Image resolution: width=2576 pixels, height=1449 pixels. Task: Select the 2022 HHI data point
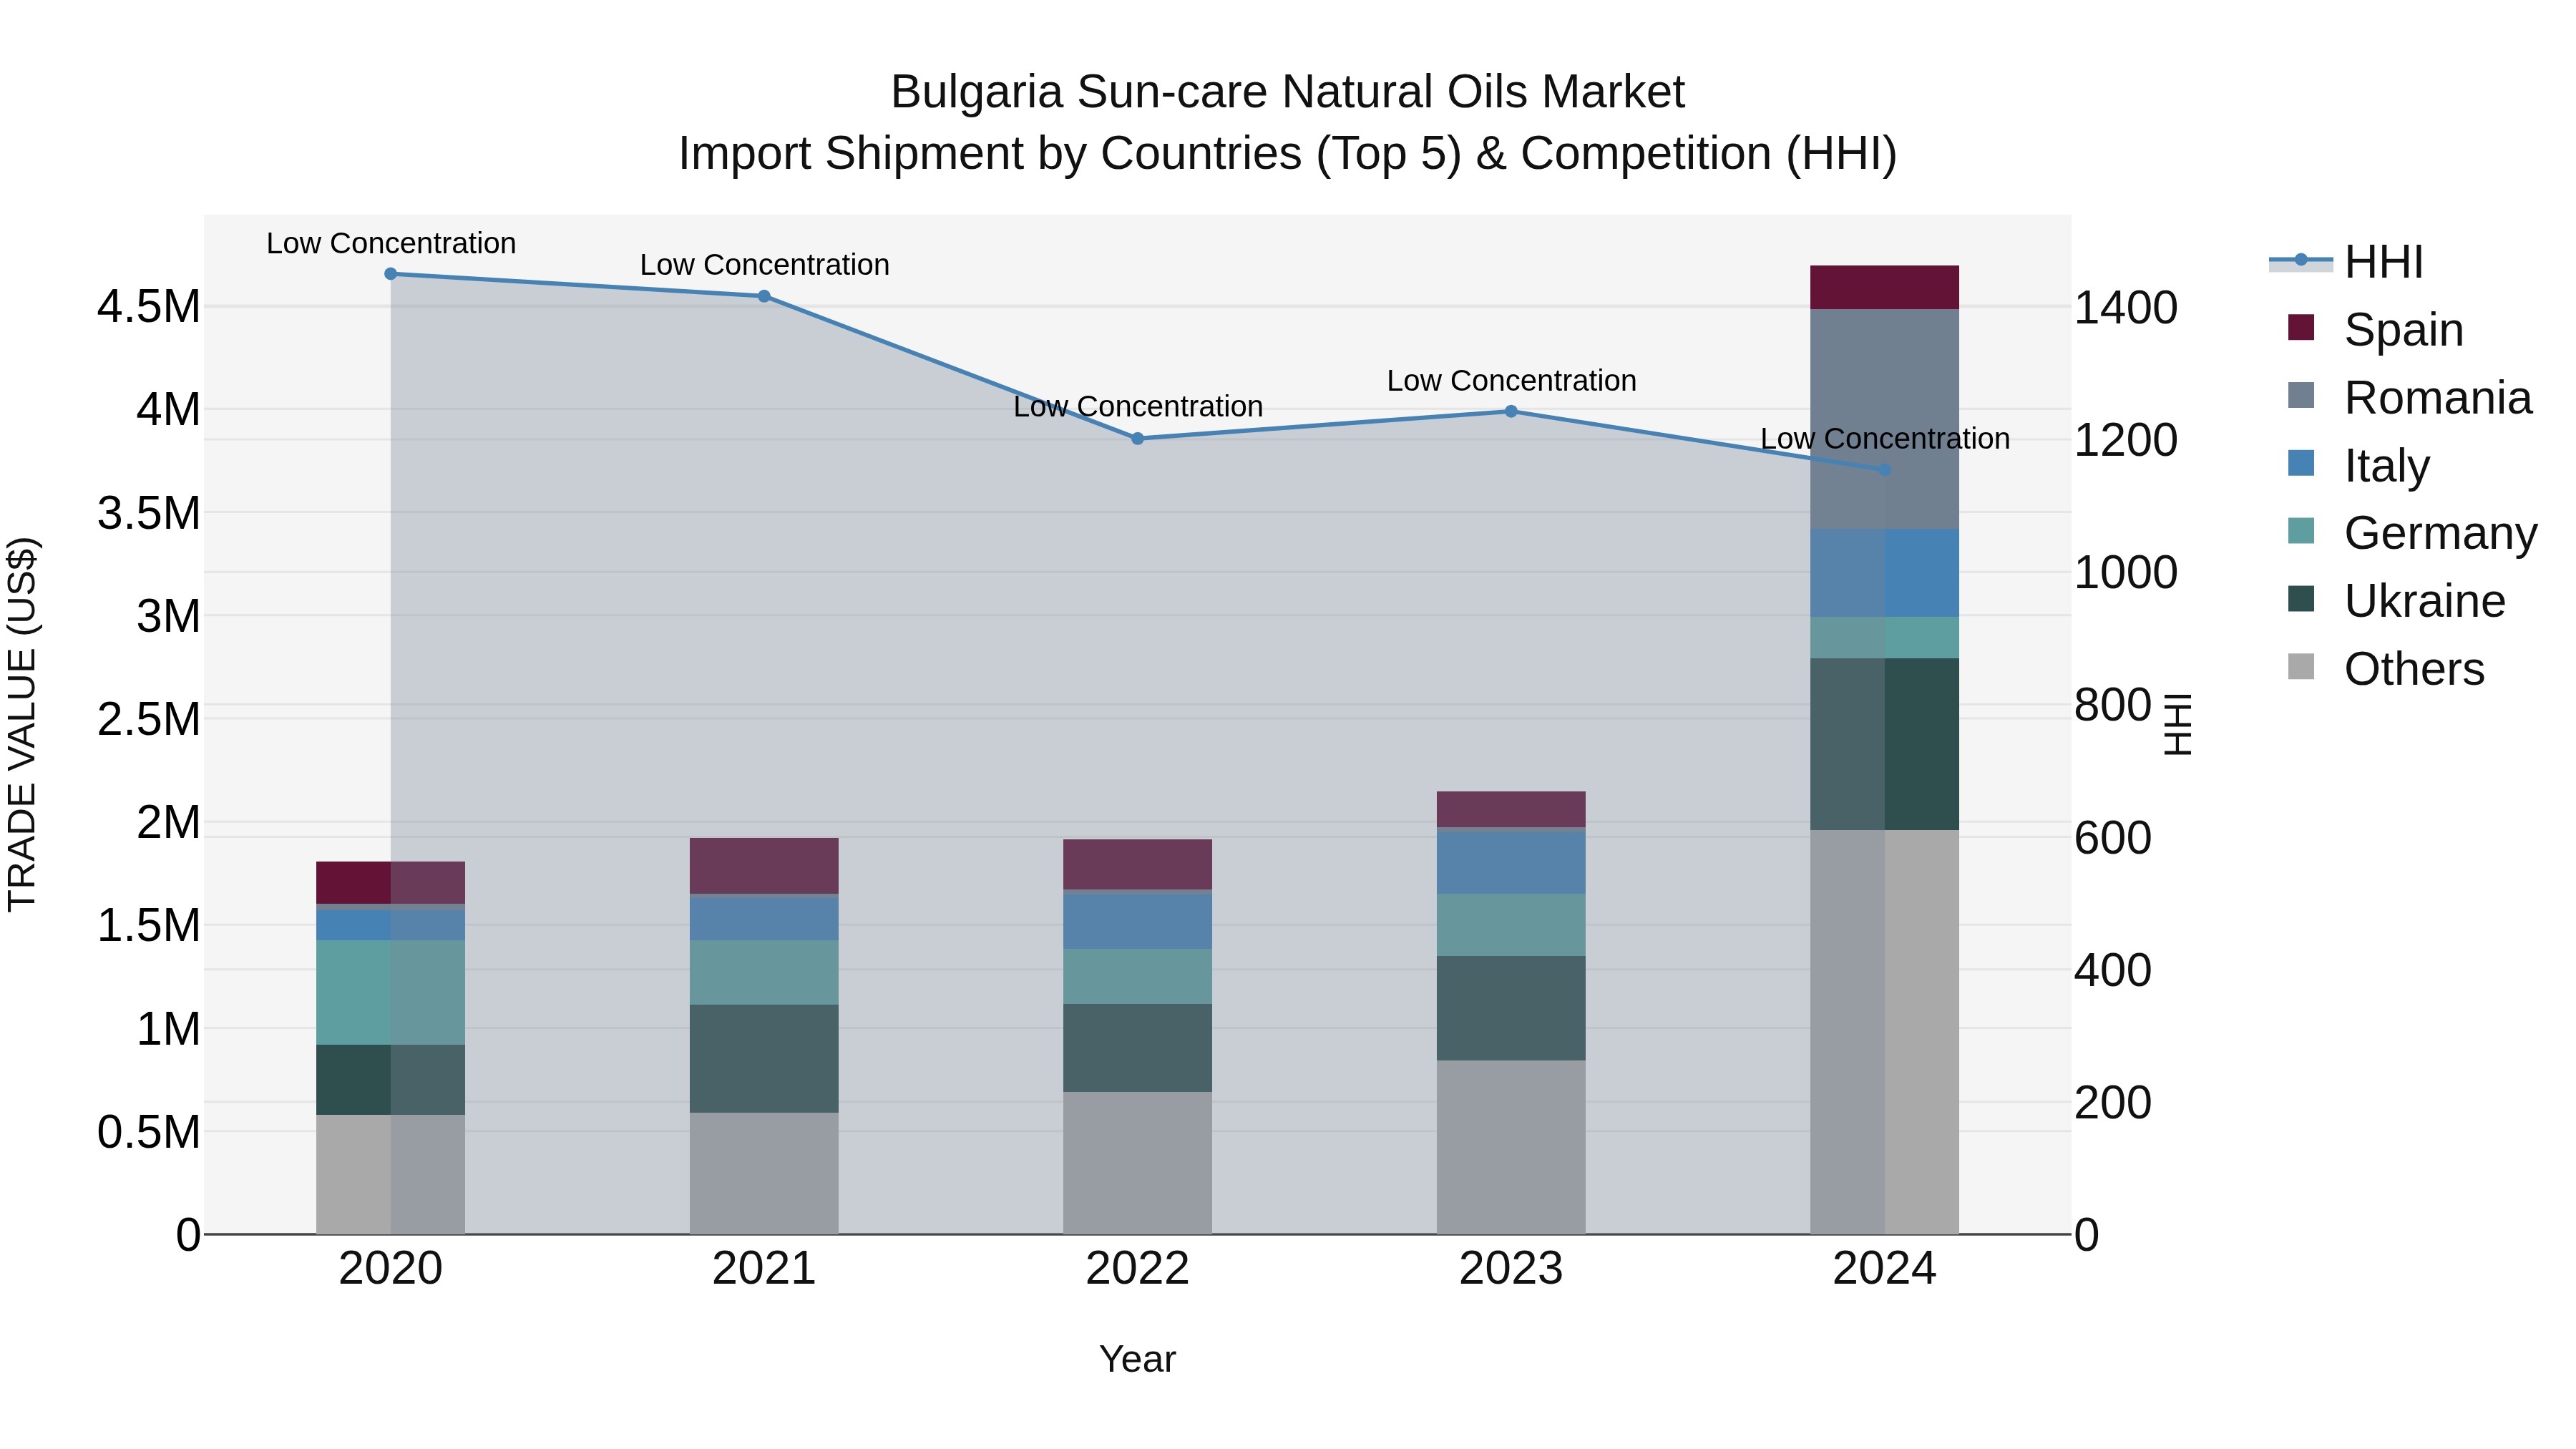pos(1137,439)
